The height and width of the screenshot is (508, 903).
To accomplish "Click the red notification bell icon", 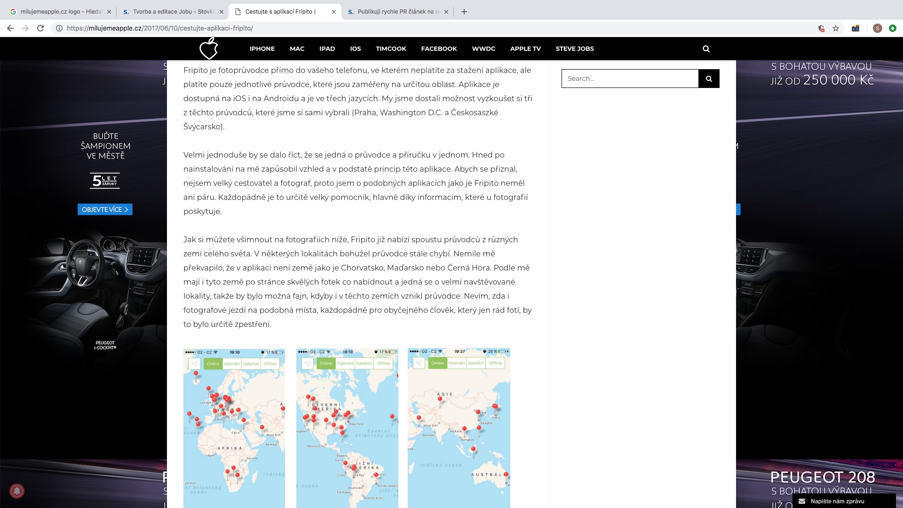I will click(17, 491).
